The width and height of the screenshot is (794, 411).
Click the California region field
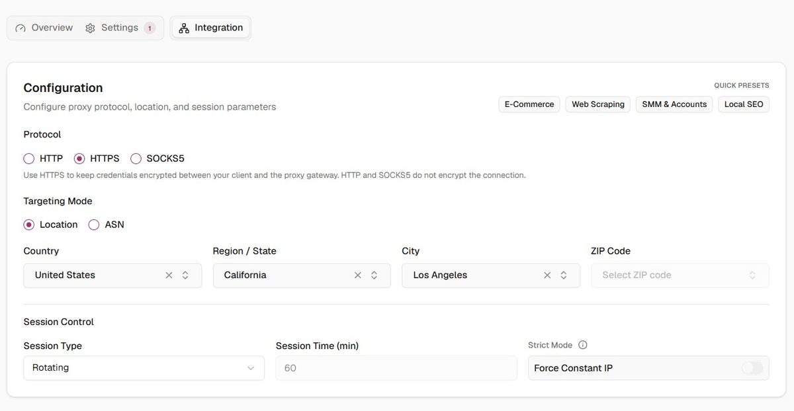pos(302,276)
